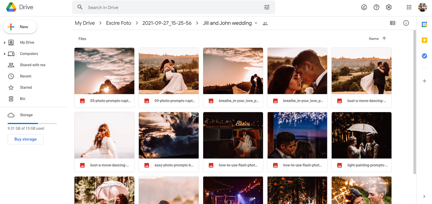Viewport: 432px width, 204px height.
Task: Open Jill and John wedding folder dropdown
Action: 256,23
